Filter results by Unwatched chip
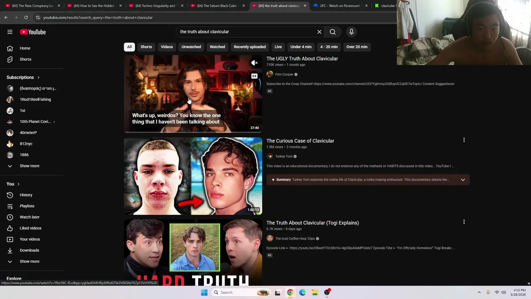The height and width of the screenshot is (299, 531). click(191, 47)
